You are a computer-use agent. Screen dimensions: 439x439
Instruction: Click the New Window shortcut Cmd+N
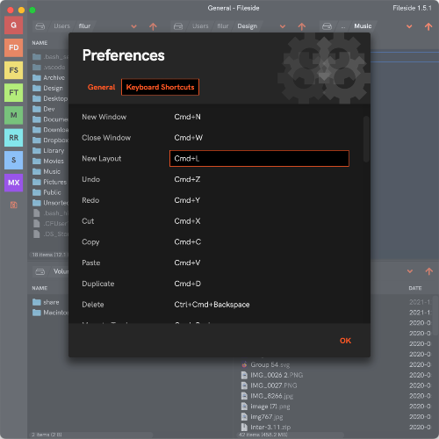click(x=187, y=117)
